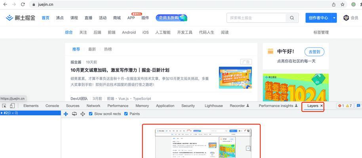This screenshot has width=362, height=158.
Task: Open the share icon in address bar
Action: tap(333, 4)
